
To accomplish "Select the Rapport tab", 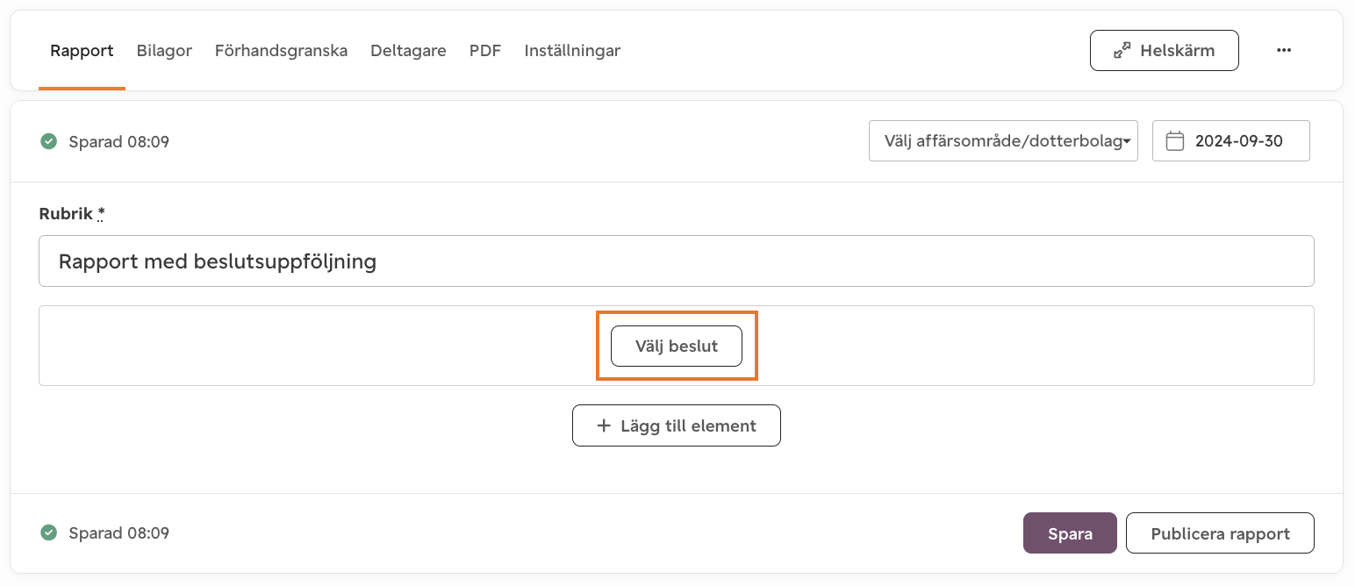I will tap(82, 51).
